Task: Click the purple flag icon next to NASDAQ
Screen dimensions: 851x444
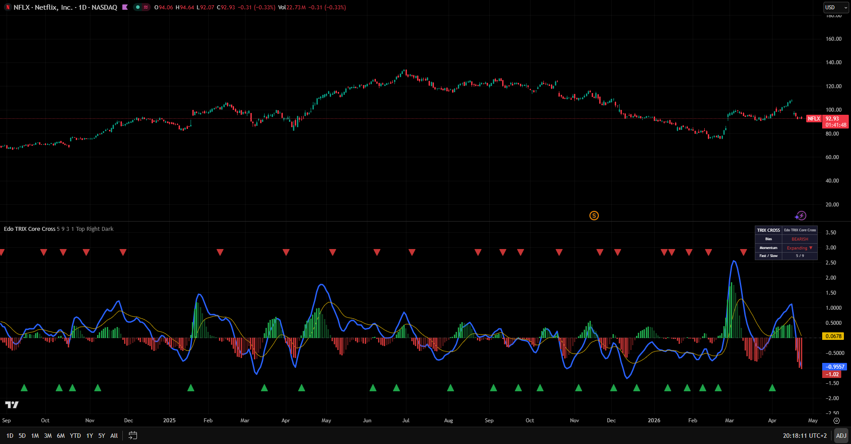Action: coord(125,8)
